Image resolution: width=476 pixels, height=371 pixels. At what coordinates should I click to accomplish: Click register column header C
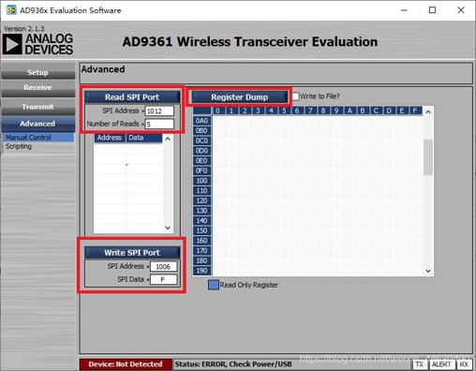click(376, 111)
